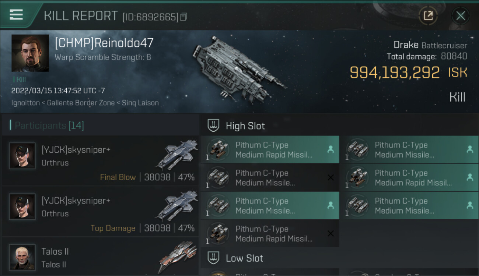Open the hamburger menu at top left

pos(16,15)
